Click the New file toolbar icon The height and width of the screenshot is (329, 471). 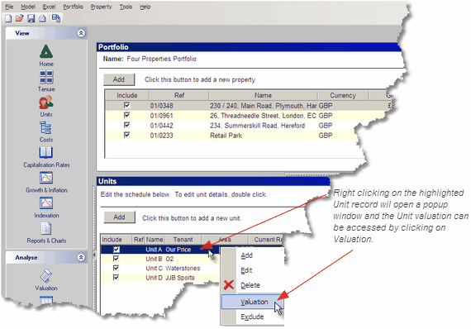point(8,18)
